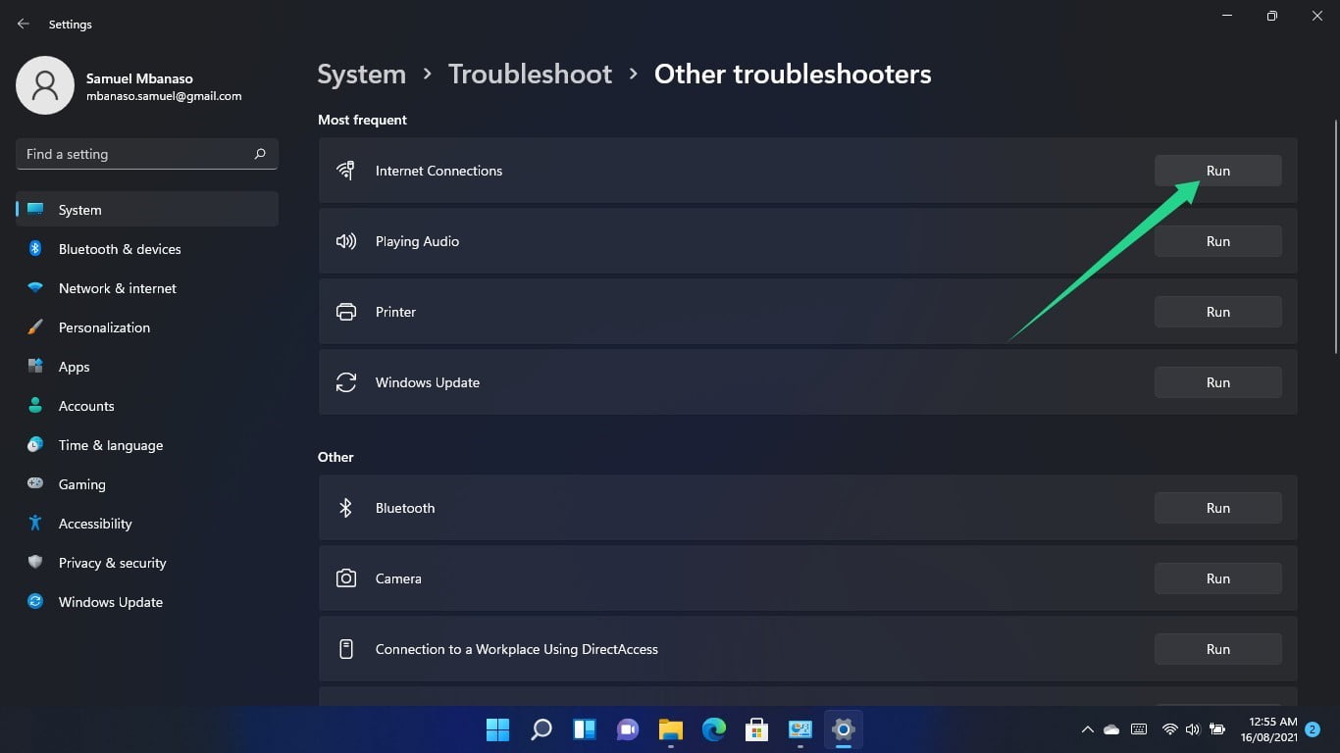Click the Playing Audio speaker icon
Viewport: 1340px width, 753px height.
click(x=345, y=240)
